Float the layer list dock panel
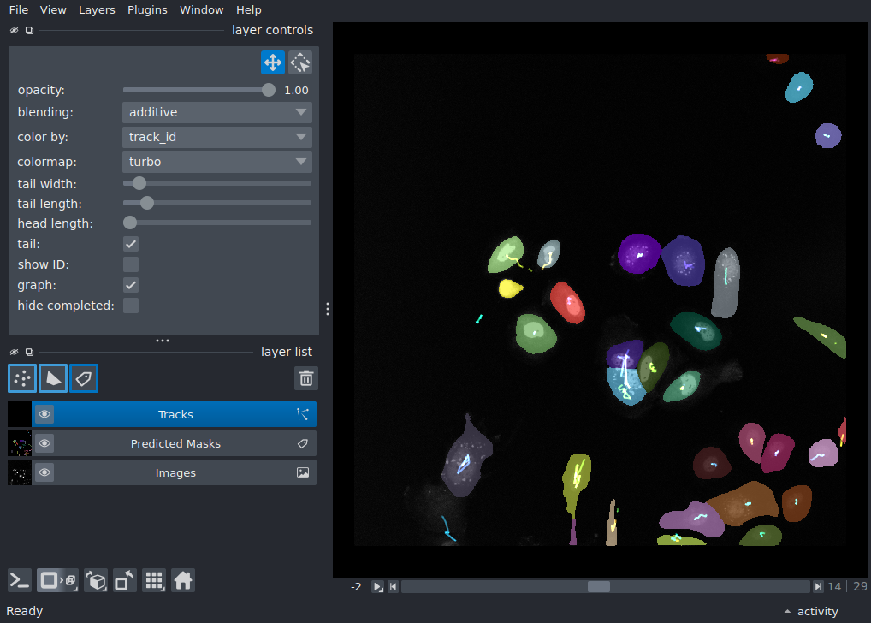Image resolution: width=871 pixels, height=623 pixels. pos(29,352)
